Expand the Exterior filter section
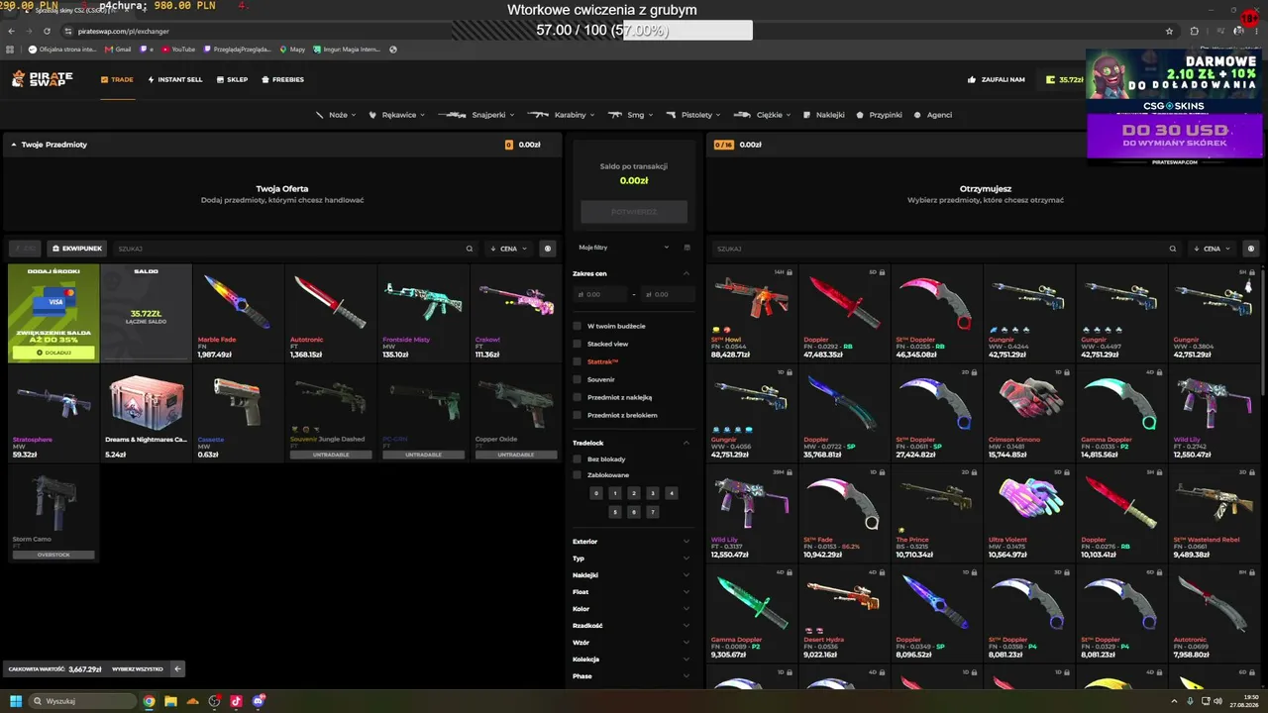Viewport: 1268px width, 713px height. pos(633,542)
